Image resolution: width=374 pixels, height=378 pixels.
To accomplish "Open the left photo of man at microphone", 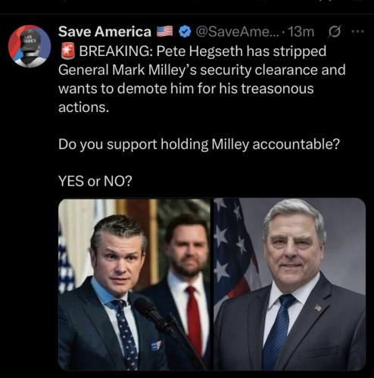I will pyautogui.click(x=134, y=284).
